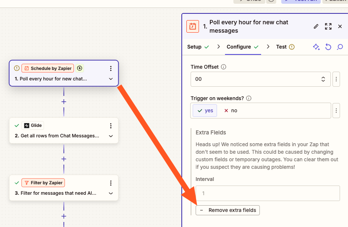Open three-dot menu on Schedule by Zapier step
Image resolution: width=348 pixels, height=227 pixels.
[x=111, y=68]
